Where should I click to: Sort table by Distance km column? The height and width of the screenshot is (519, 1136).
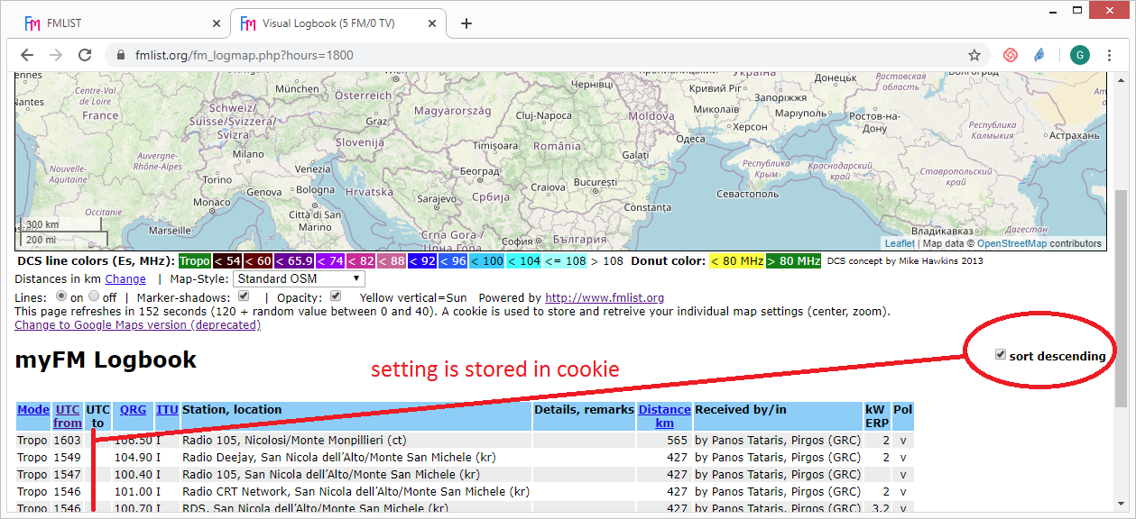click(664, 416)
